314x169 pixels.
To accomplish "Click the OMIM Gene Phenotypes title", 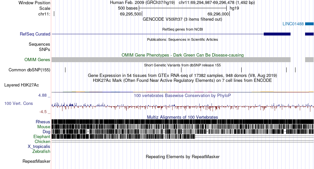I will point(182,55).
